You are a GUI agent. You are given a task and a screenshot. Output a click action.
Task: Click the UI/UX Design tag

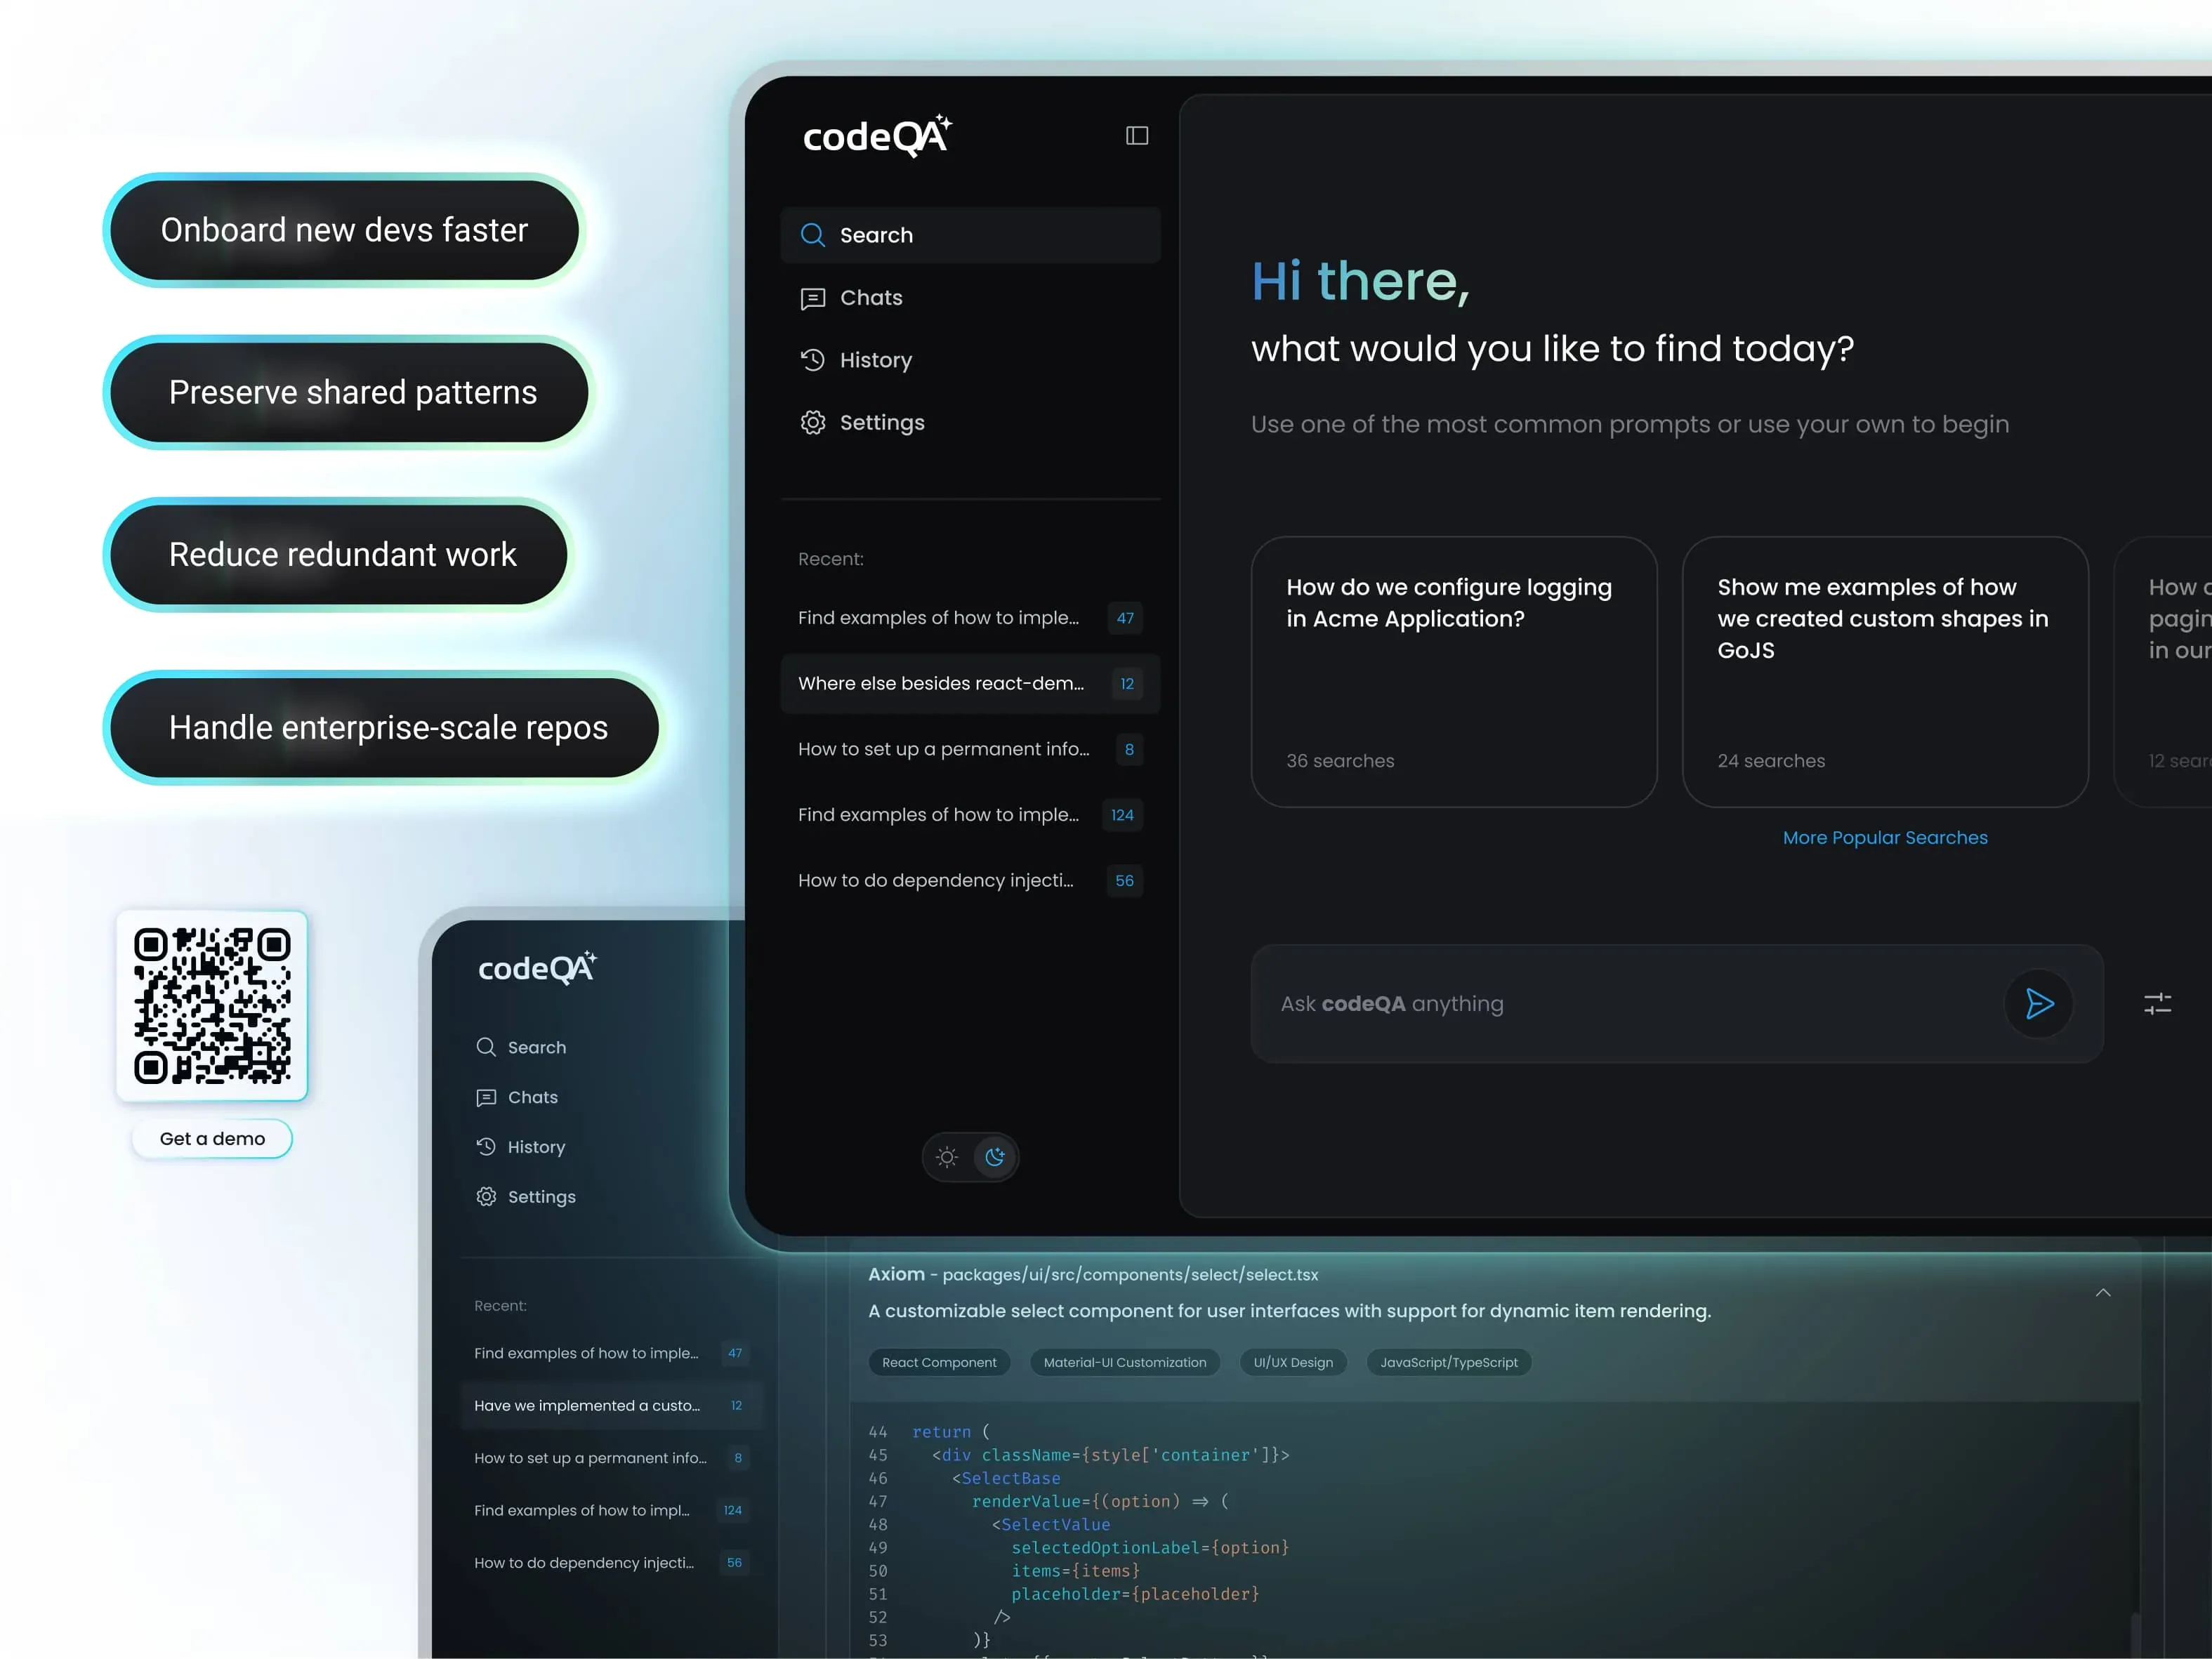[x=1293, y=1362]
